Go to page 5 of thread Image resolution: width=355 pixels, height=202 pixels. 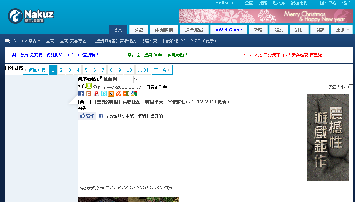point(86,70)
